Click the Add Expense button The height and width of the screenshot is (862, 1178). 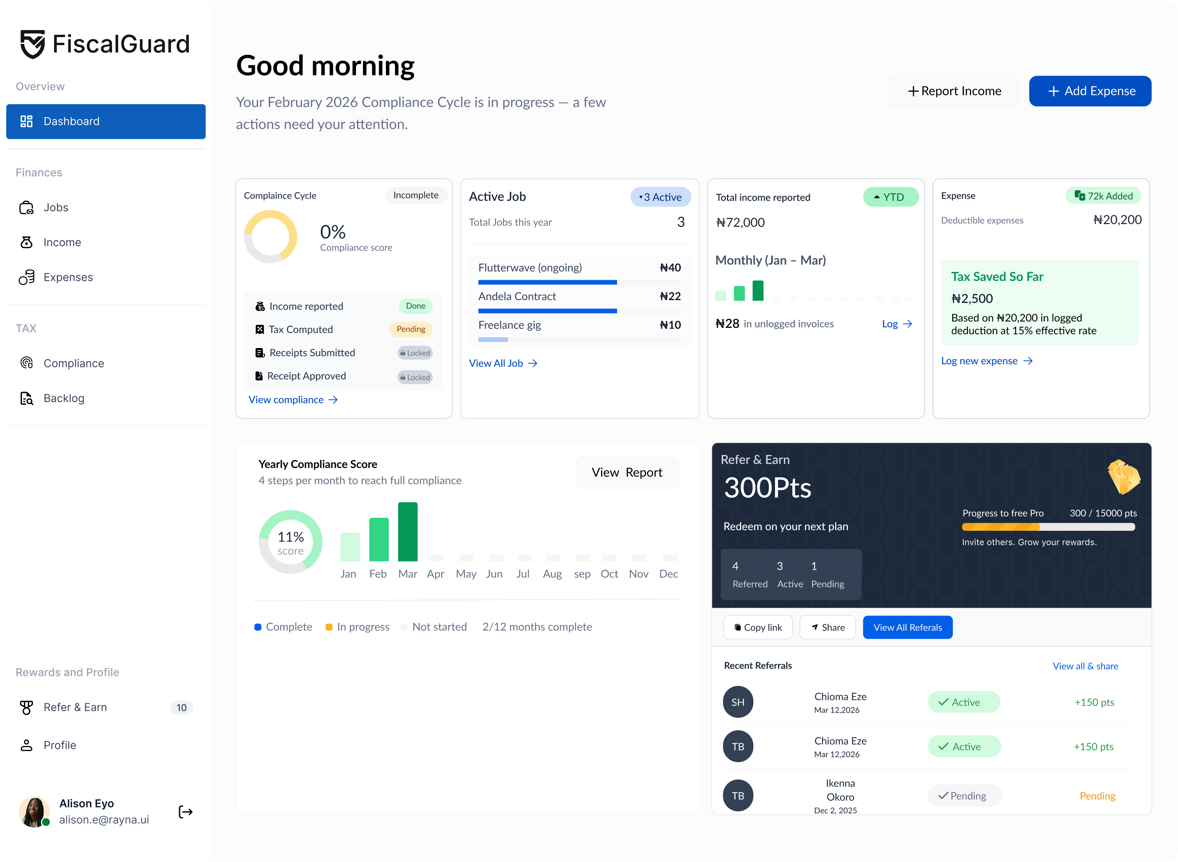point(1090,91)
